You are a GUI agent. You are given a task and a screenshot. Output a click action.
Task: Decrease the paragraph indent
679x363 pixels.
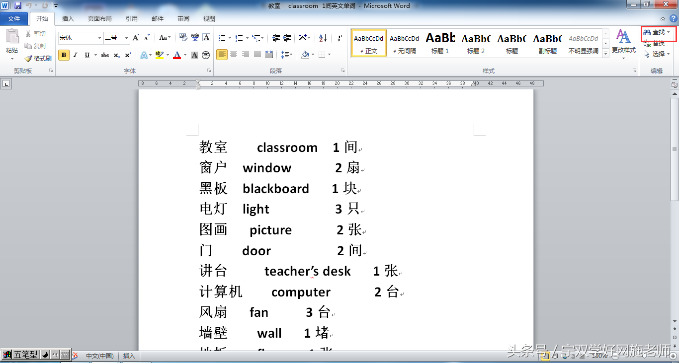coord(276,38)
